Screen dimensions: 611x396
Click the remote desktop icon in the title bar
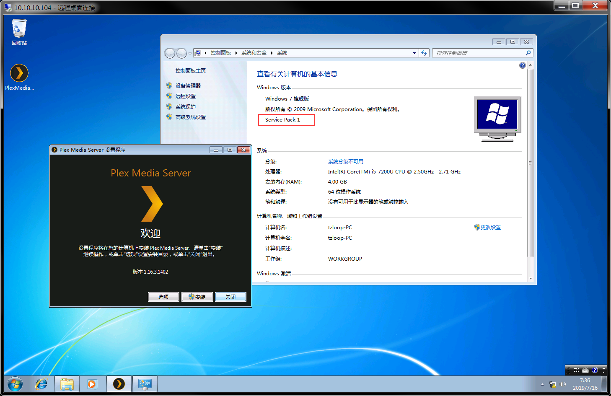coord(8,8)
